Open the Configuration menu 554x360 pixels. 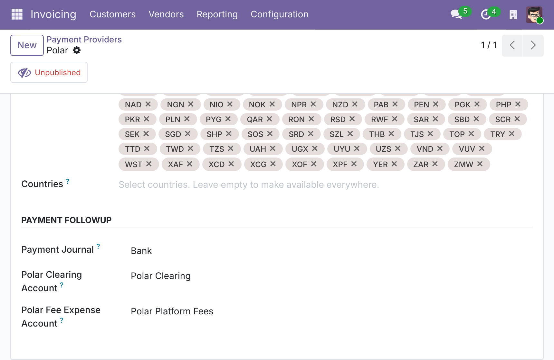(280, 14)
